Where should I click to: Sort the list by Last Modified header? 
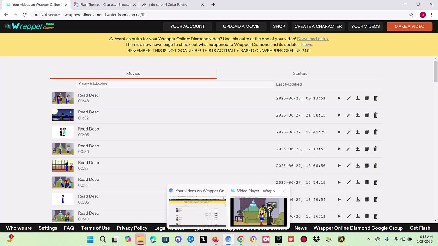pyautogui.click(x=289, y=84)
